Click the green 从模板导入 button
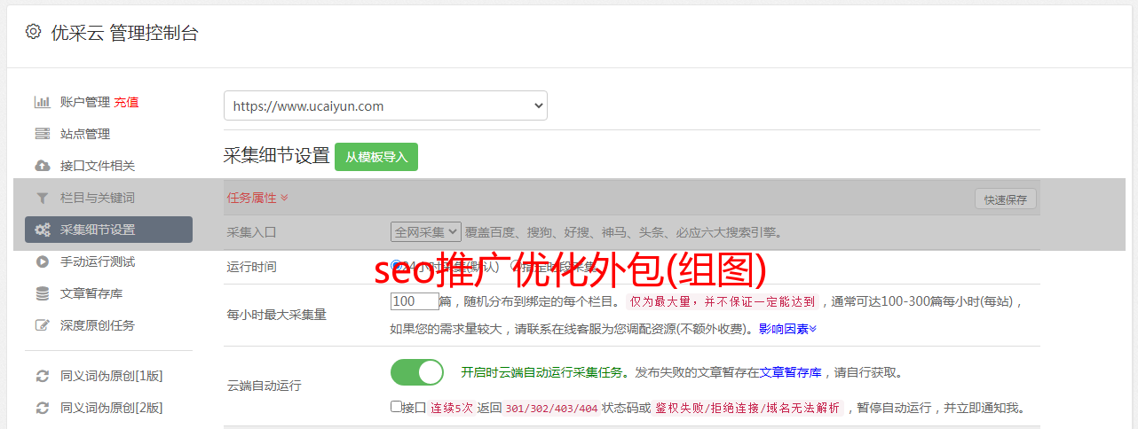 (x=376, y=157)
